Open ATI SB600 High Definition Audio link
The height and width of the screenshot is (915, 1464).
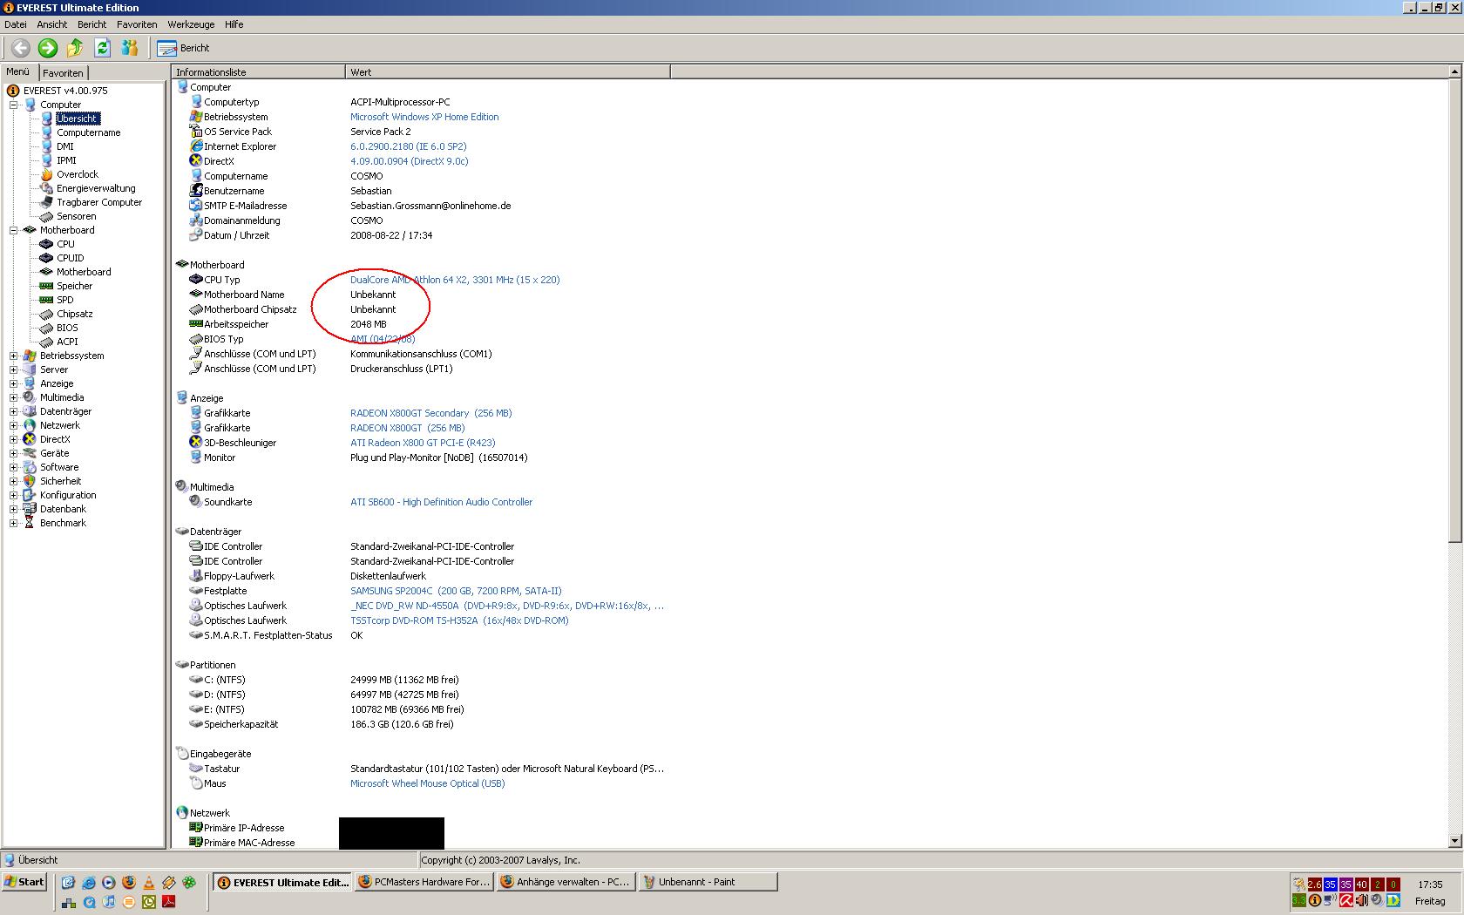pyautogui.click(x=441, y=502)
